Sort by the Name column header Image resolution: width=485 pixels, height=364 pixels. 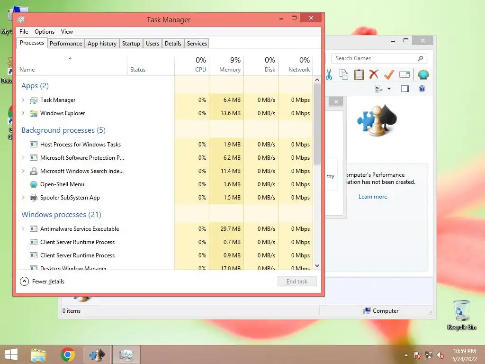coord(72,65)
